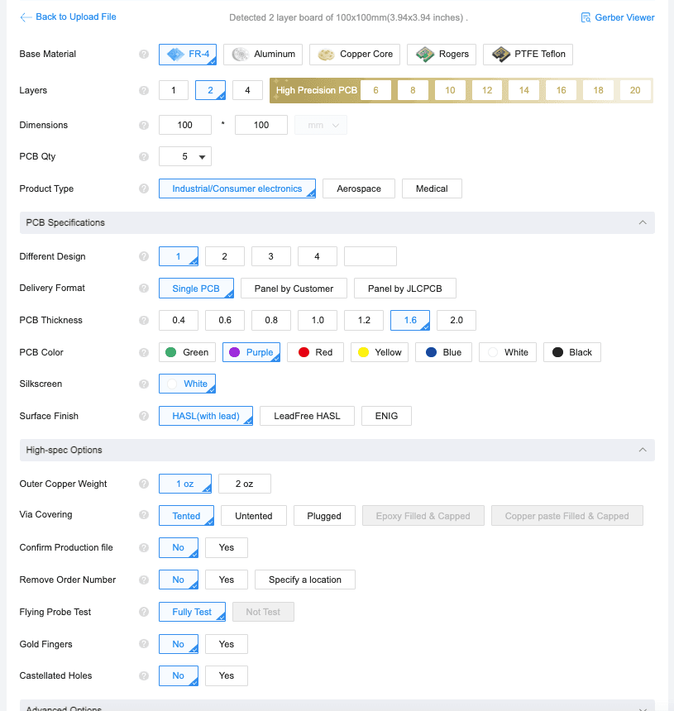Screen dimensions: 674x711
Task: Open help icon for Layers
Action: coord(144,91)
